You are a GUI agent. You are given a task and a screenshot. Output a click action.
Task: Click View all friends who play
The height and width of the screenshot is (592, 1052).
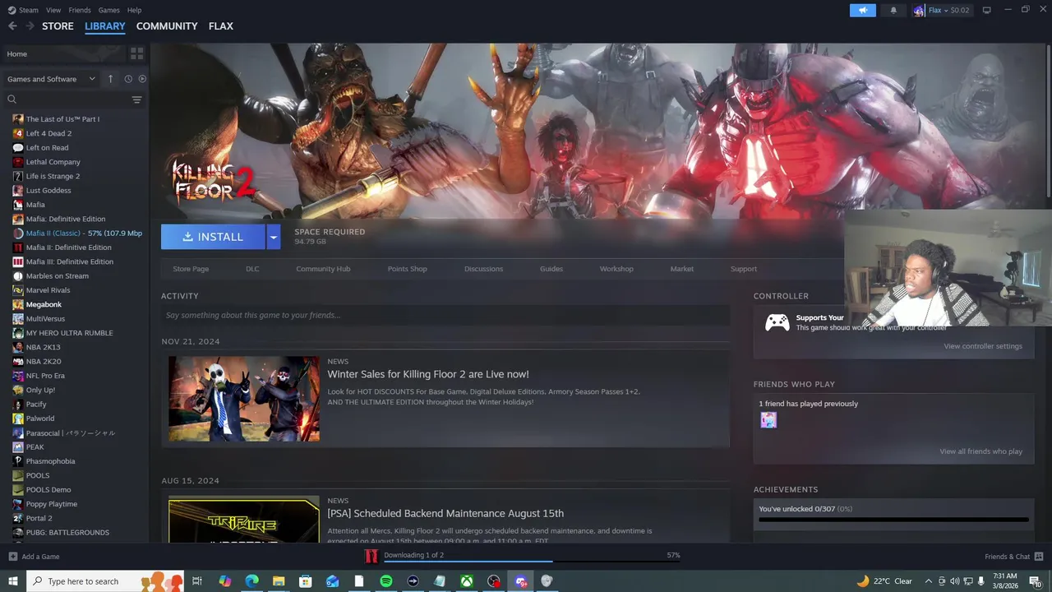pyautogui.click(x=981, y=451)
